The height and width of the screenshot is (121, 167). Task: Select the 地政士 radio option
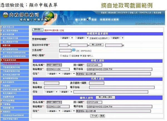61,56
